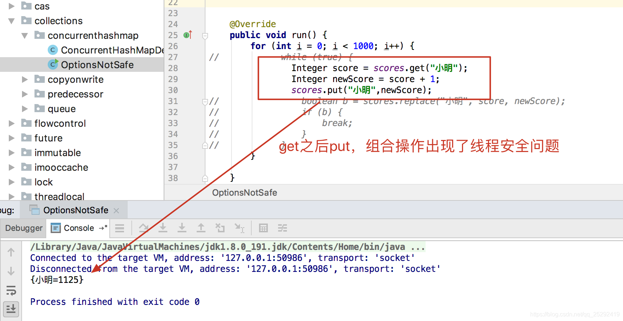Screen dimensions: 623x321
Task: Toggle fold end marker at line 38
Action: [205, 178]
